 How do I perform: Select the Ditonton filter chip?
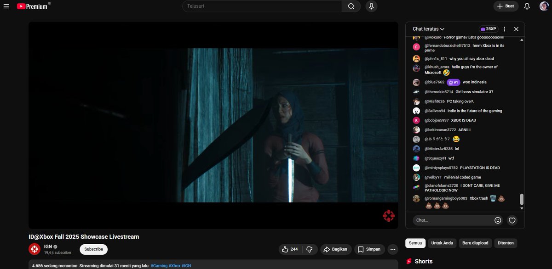pyautogui.click(x=506, y=243)
